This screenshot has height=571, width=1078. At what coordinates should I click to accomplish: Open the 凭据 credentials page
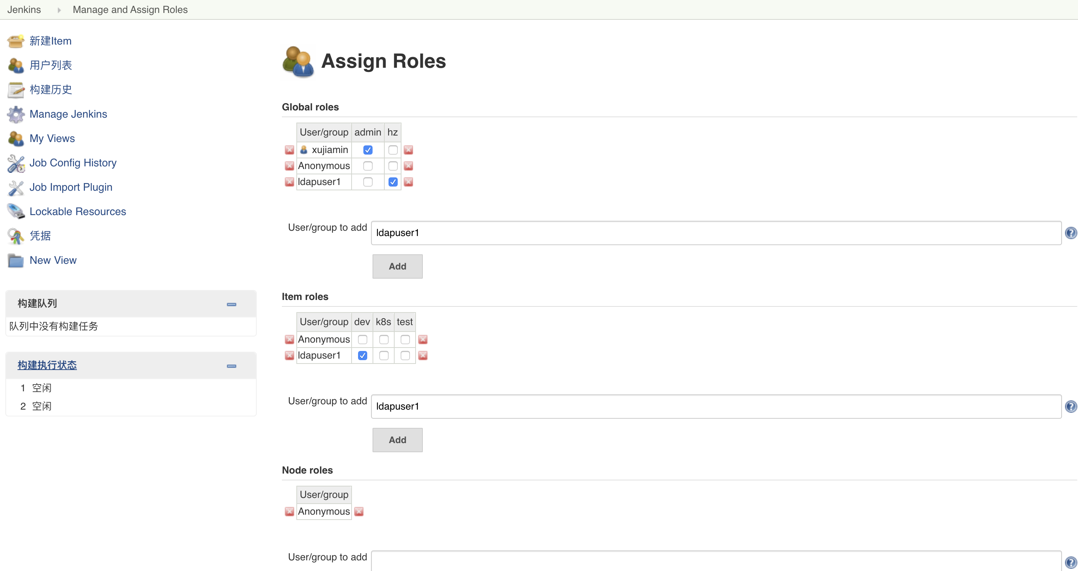pos(40,236)
